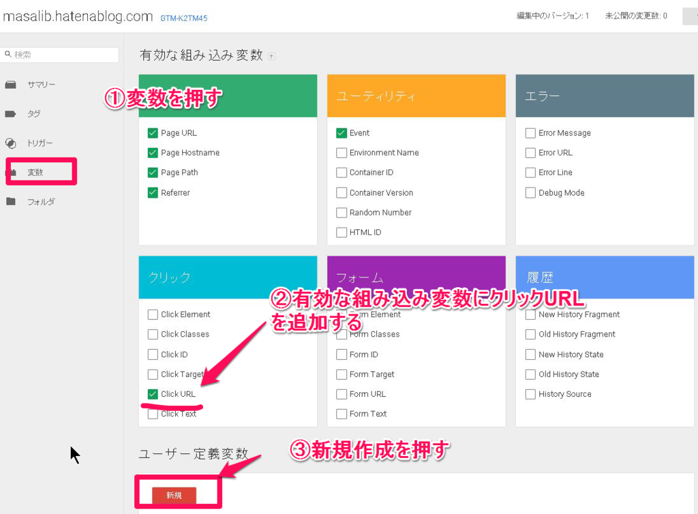Uncheck the Page Hostname checkbox
The height and width of the screenshot is (514, 698).
tap(153, 153)
